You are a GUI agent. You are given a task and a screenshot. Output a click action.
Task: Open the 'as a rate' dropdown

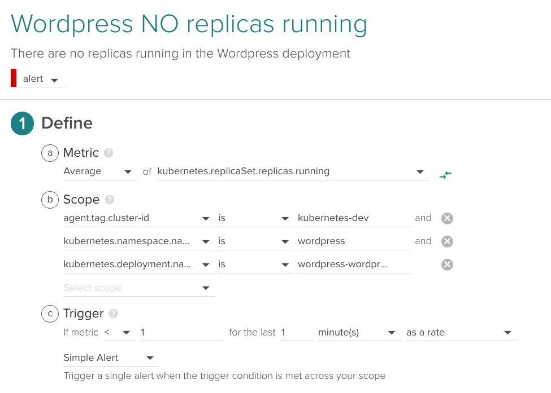(x=461, y=332)
